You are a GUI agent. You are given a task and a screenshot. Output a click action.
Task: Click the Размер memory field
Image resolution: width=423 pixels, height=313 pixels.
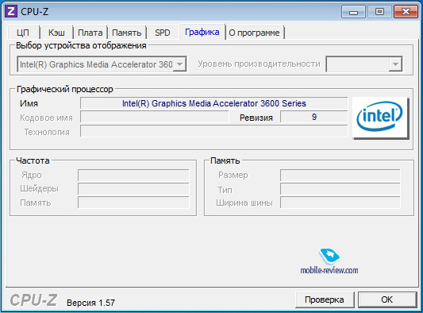pos(340,176)
